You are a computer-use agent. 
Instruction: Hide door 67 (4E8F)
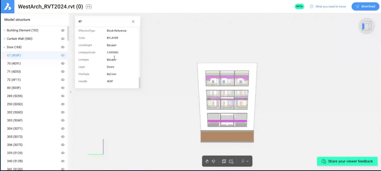pyautogui.click(x=63, y=55)
